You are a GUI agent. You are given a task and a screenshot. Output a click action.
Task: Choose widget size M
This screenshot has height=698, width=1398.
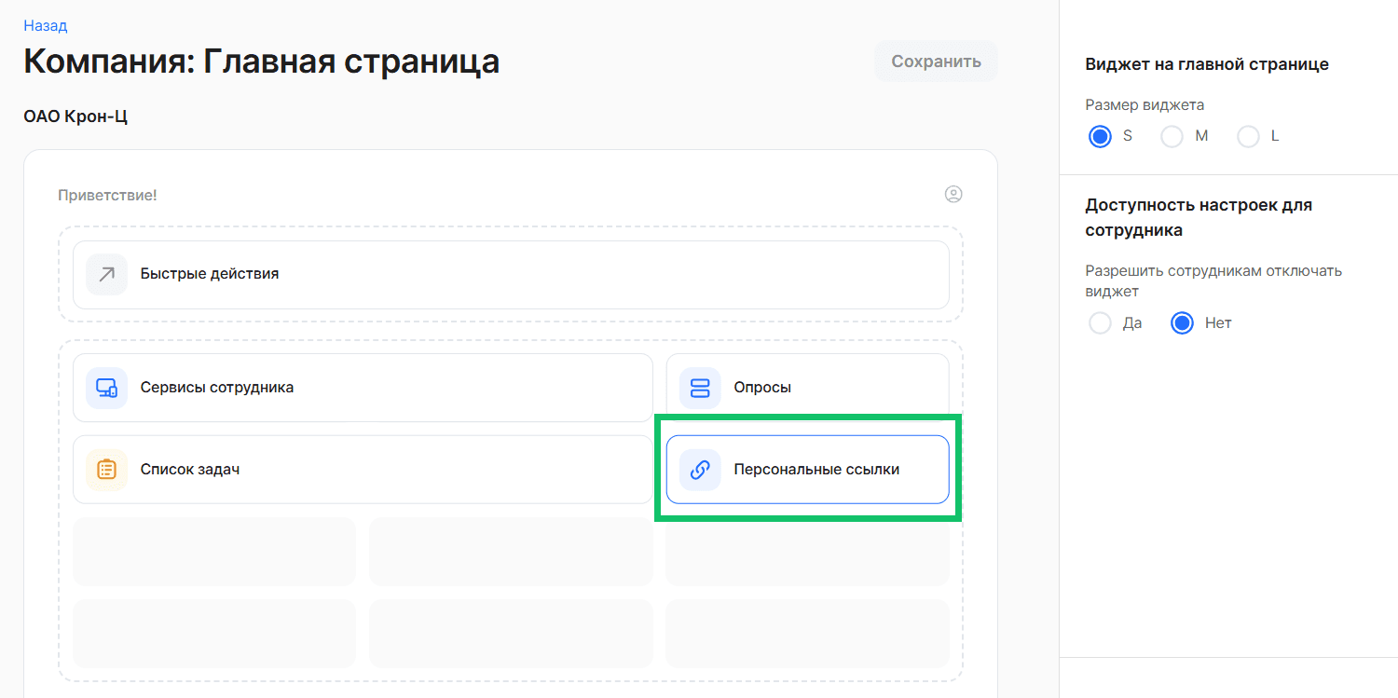point(1172,136)
